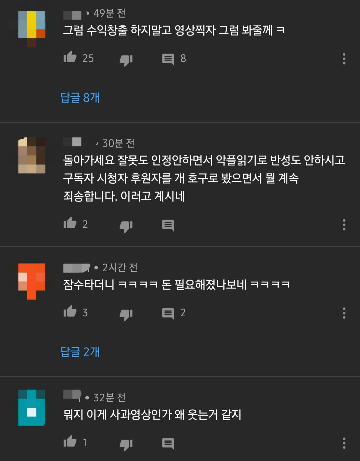Dislike the 49분 전 comment

pos(126,60)
